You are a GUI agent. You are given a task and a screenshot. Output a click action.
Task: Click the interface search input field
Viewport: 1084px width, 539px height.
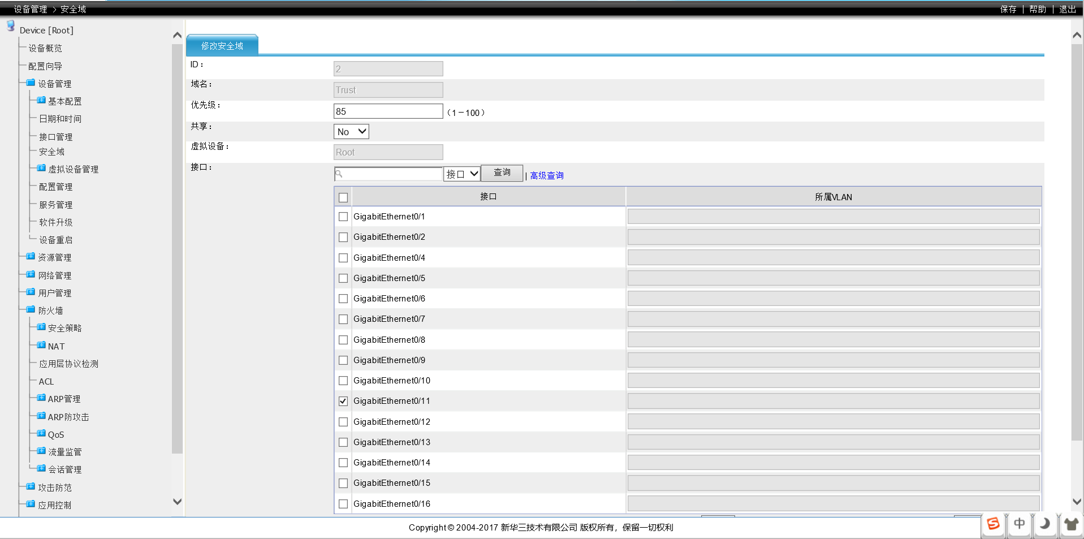tap(388, 174)
